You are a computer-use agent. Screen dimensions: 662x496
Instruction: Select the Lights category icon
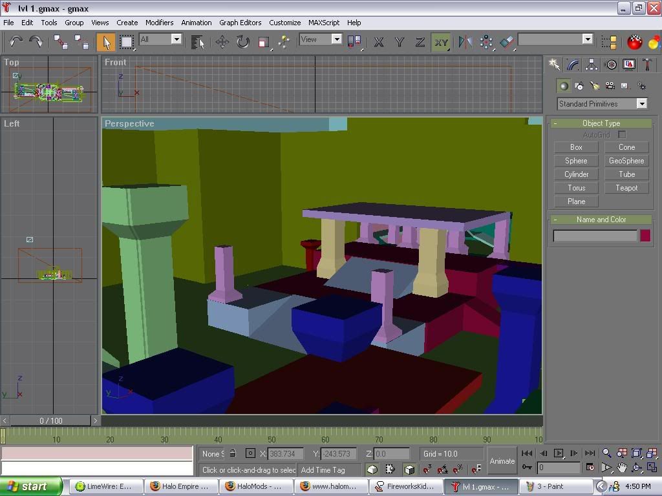pos(595,86)
